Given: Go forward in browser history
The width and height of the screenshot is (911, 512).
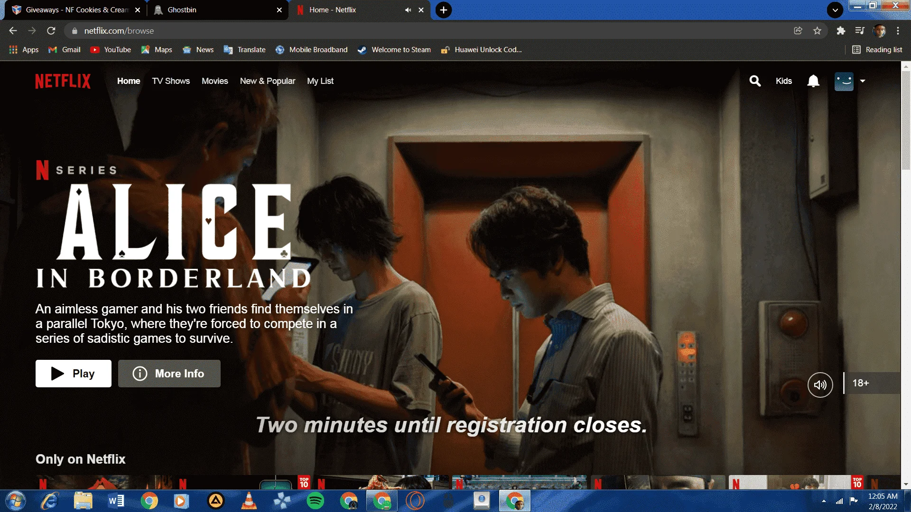Looking at the screenshot, I should click(32, 31).
